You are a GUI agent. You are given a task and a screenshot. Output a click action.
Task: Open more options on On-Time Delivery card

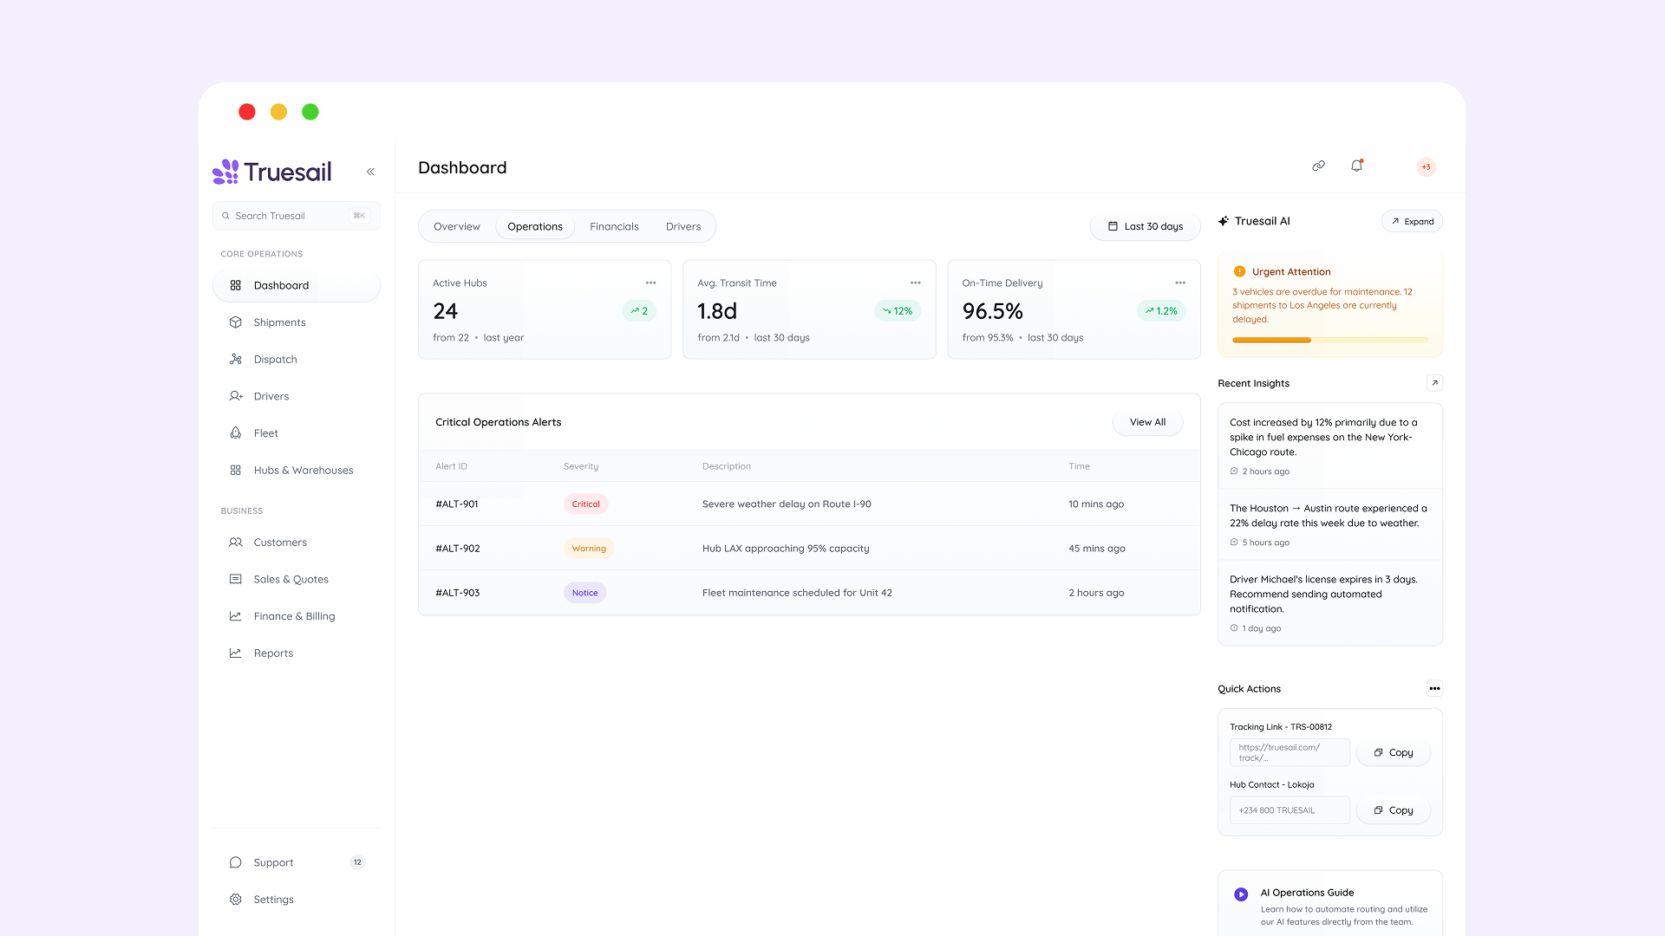click(1179, 283)
